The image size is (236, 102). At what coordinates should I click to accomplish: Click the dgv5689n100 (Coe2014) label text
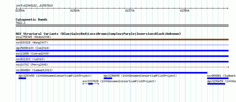pos(33,48)
